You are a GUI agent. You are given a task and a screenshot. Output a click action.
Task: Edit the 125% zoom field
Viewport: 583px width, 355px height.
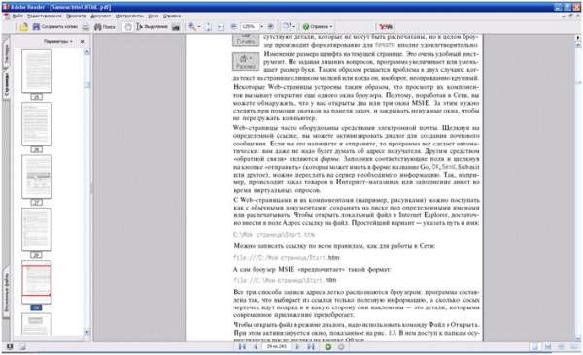tap(249, 27)
